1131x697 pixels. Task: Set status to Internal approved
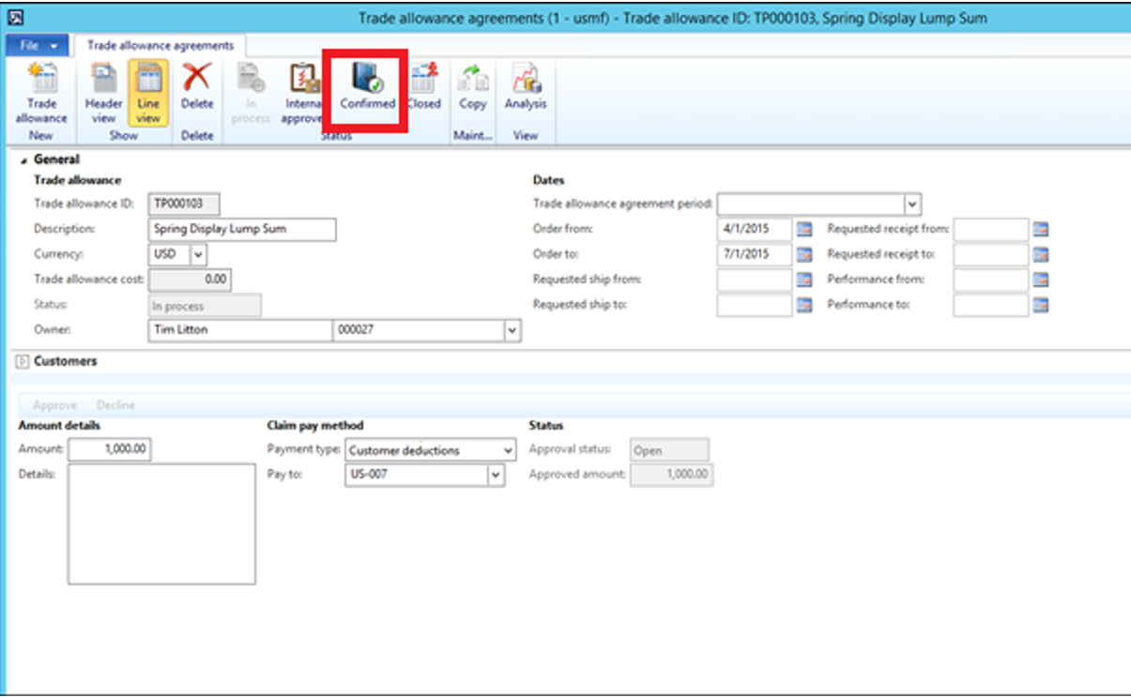click(x=302, y=93)
